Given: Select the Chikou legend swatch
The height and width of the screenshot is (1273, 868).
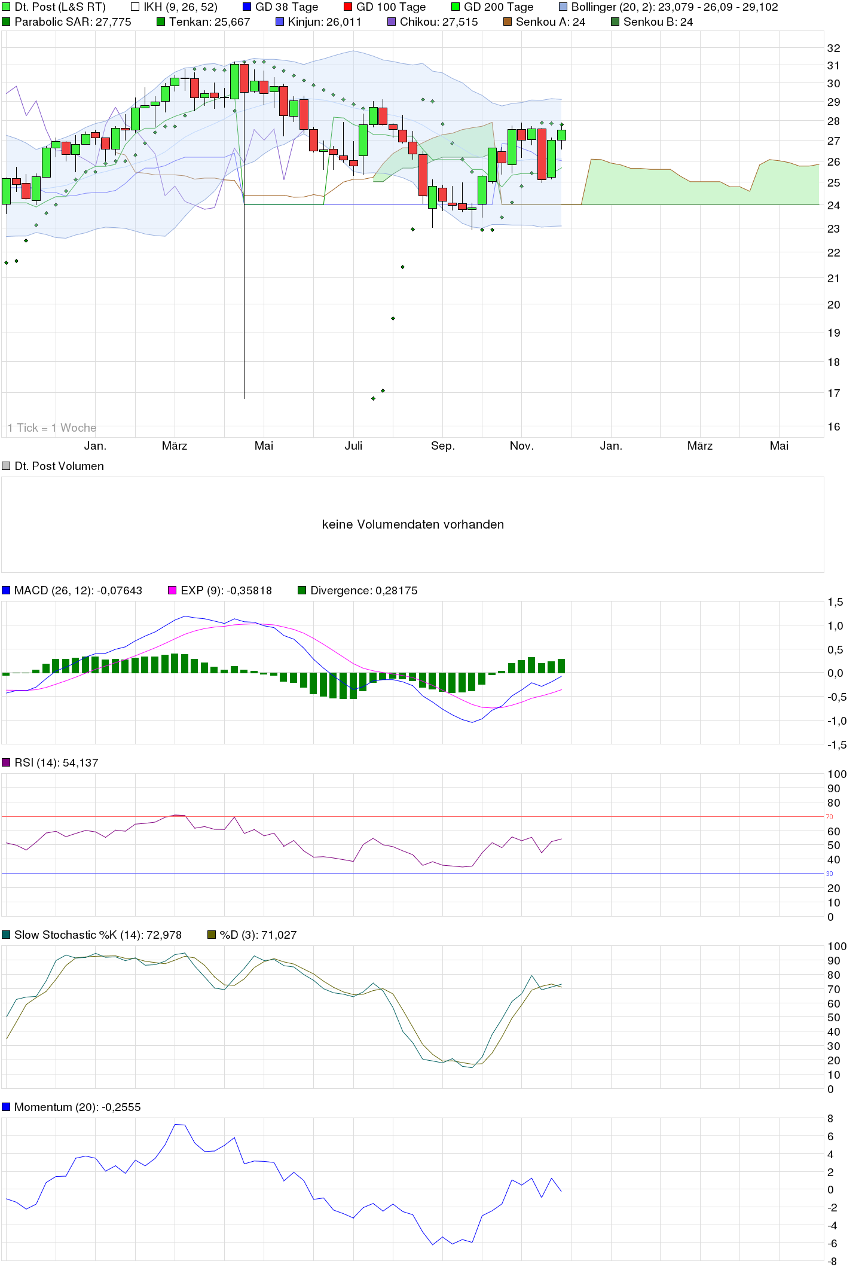Looking at the screenshot, I should [392, 22].
